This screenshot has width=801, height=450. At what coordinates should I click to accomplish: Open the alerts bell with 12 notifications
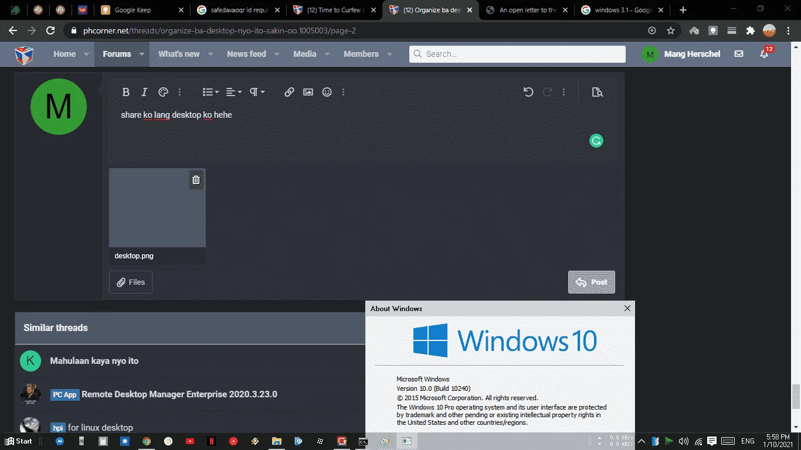(x=765, y=53)
